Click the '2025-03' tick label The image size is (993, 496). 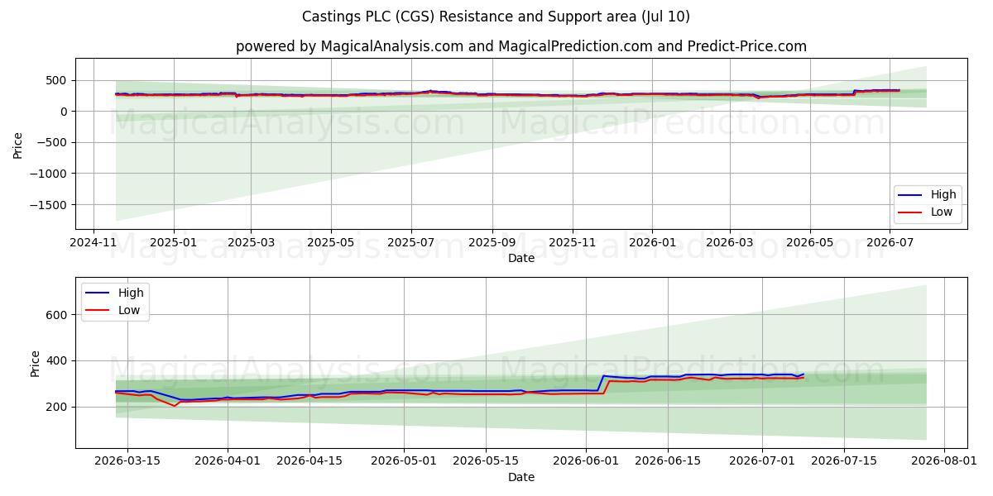click(x=251, y=242)
